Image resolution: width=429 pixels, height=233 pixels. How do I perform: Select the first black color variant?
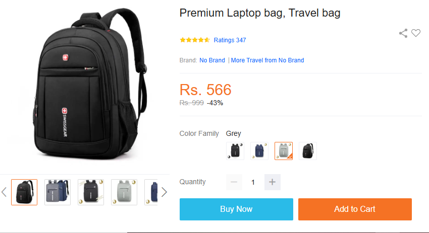pyautogui.click(x=235, y=151)
